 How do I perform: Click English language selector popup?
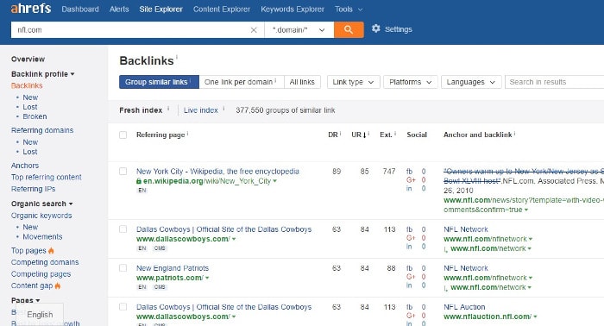point(40,315)
